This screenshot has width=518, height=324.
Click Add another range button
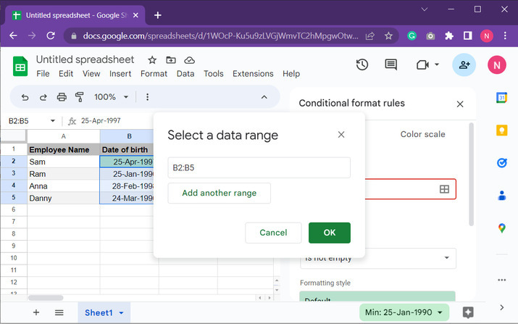coord(219,194)
